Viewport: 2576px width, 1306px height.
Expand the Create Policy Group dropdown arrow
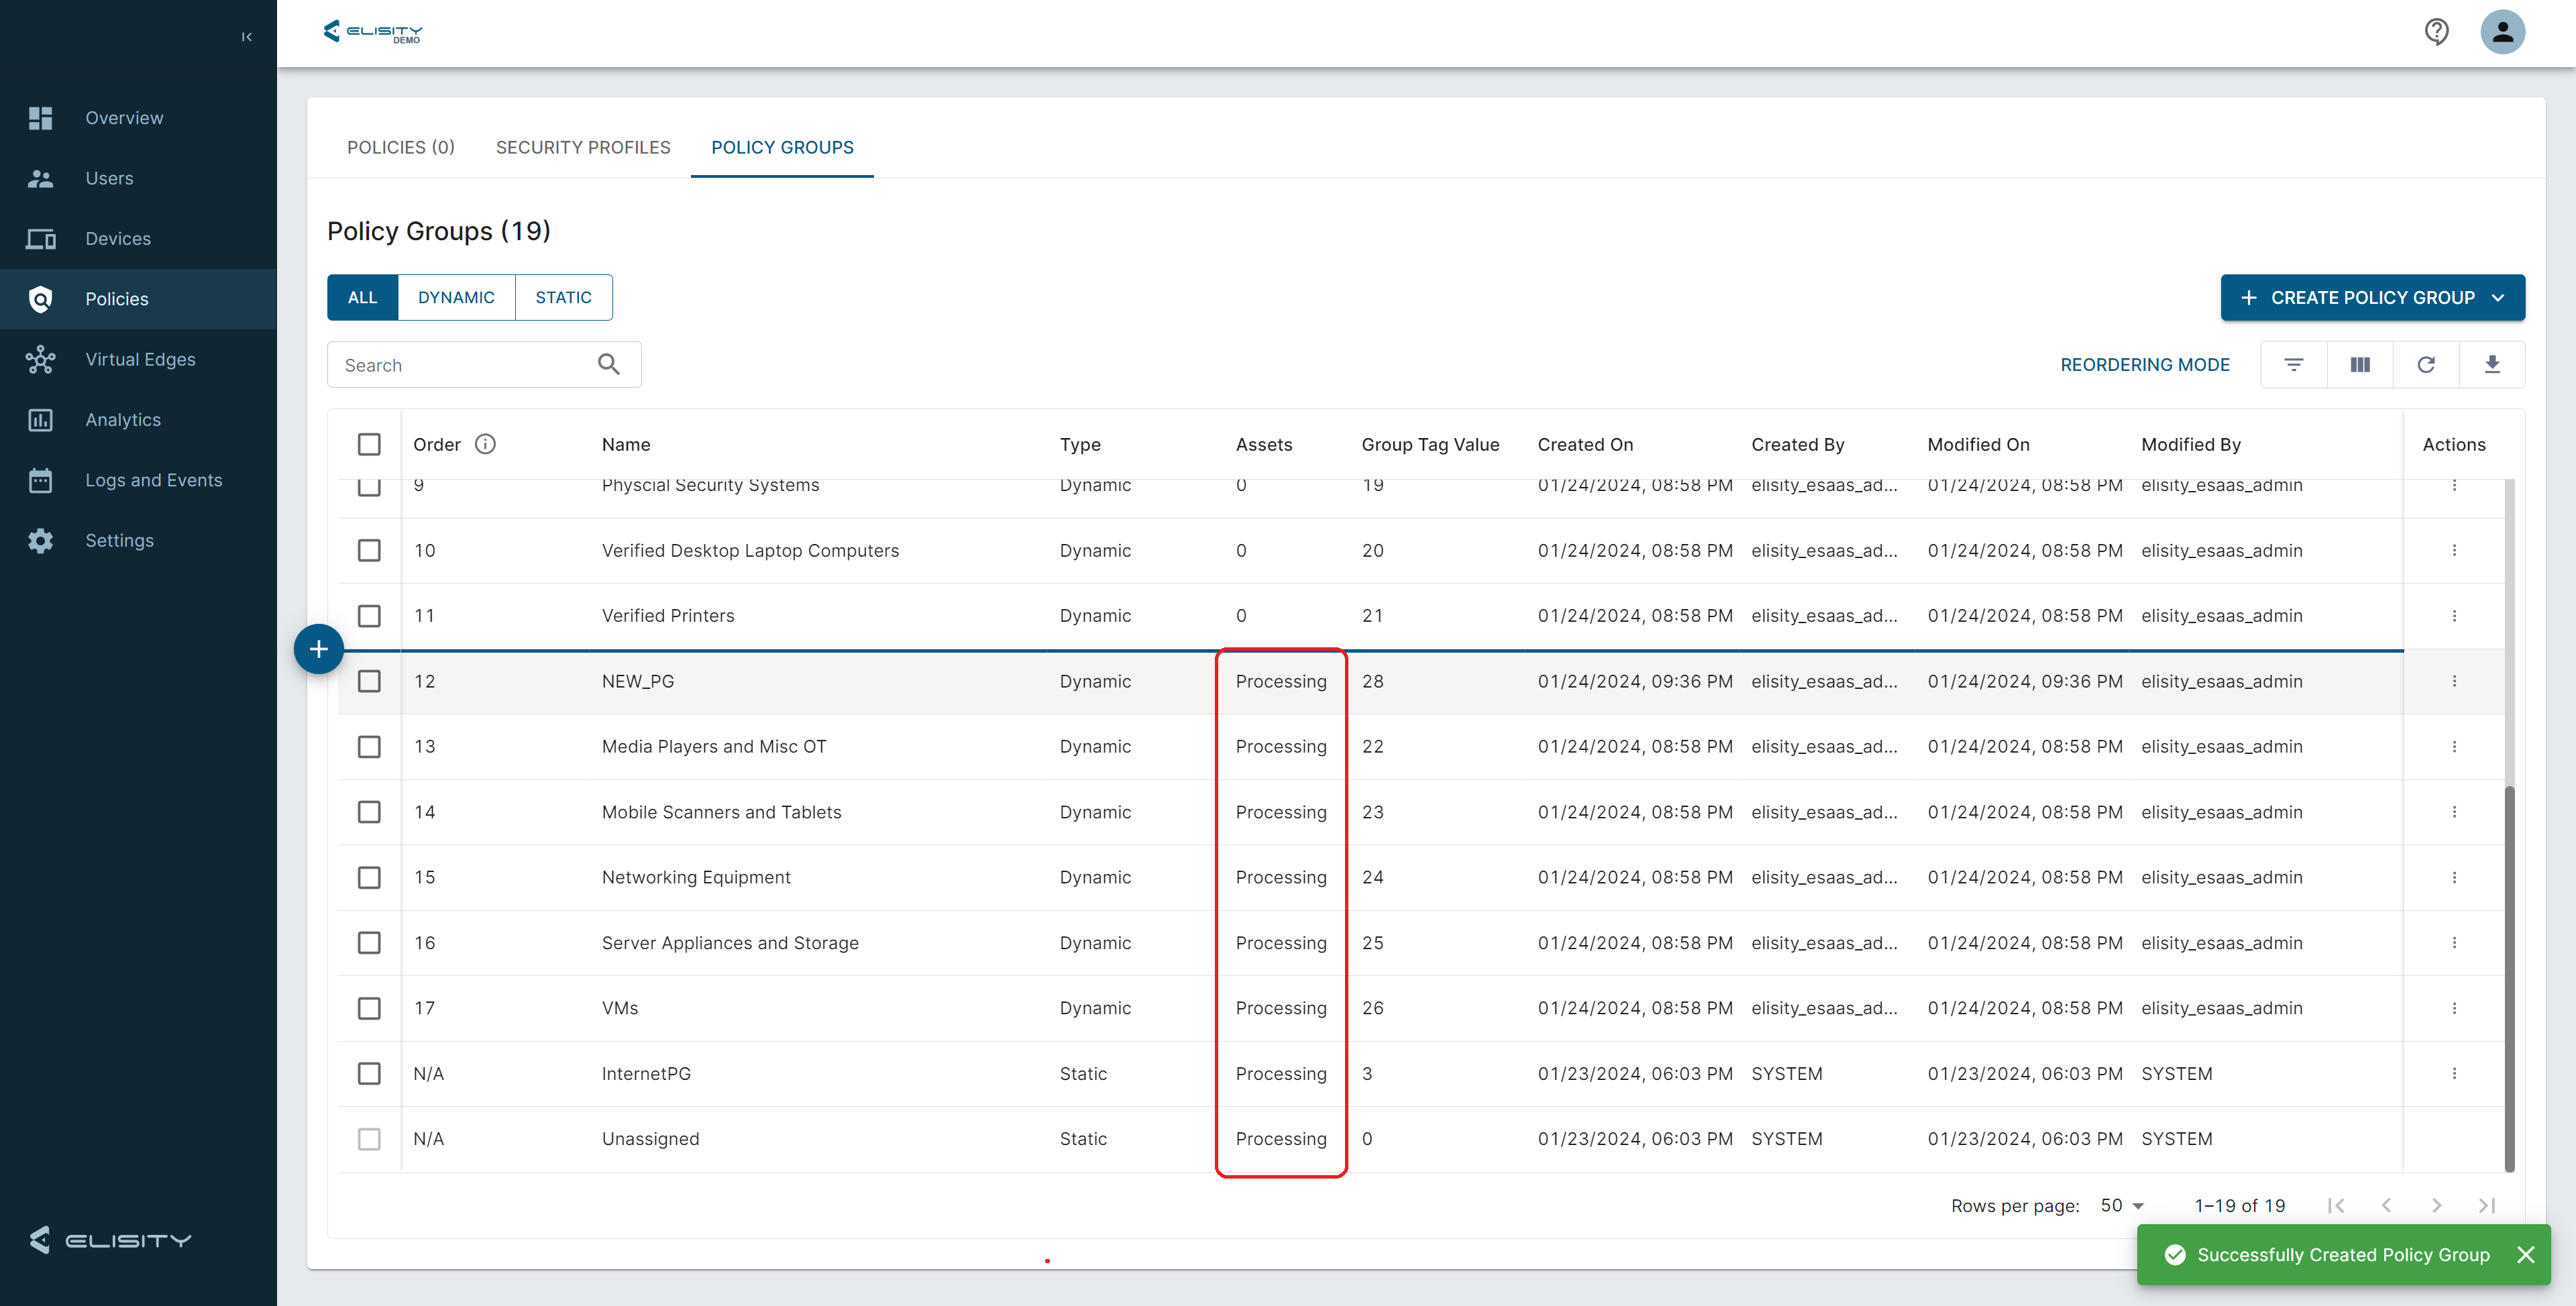2498,298
